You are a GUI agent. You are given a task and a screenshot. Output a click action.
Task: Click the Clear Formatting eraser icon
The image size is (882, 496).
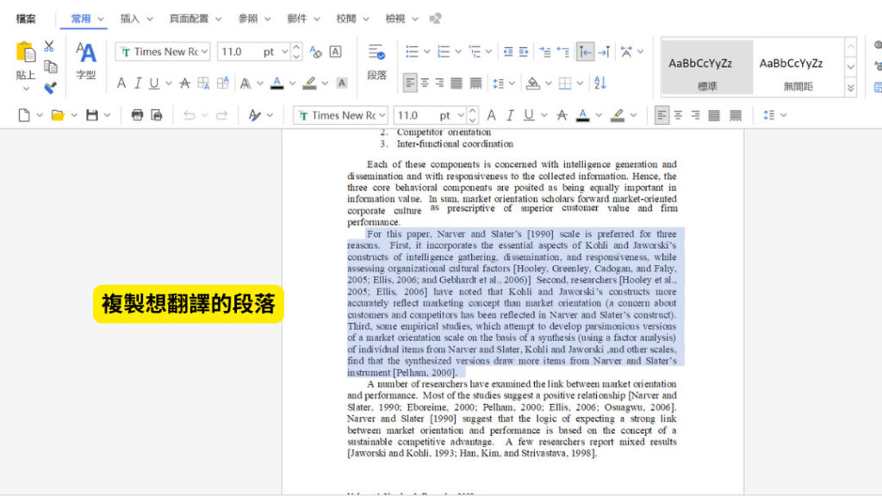click(315, 52)
